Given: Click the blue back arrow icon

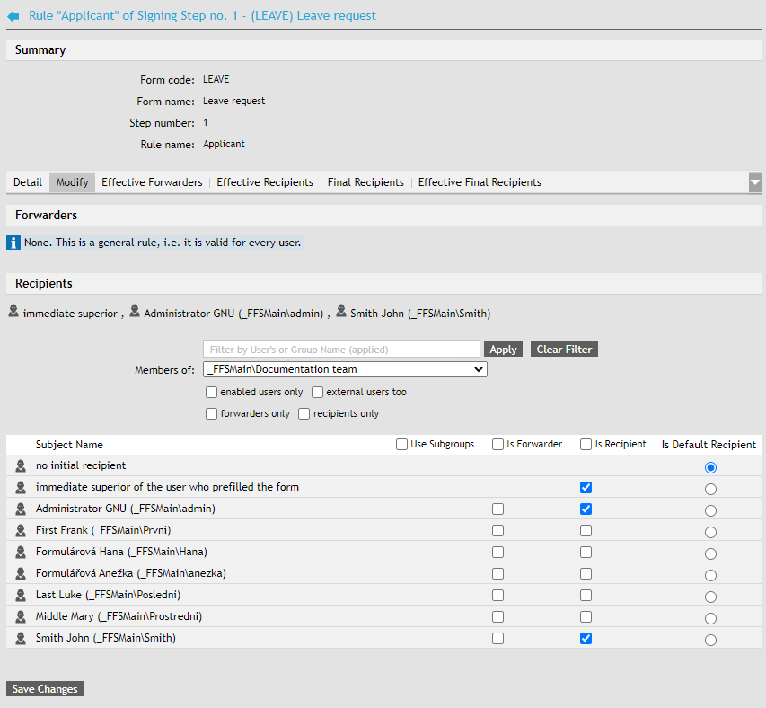Looking at the screenshot, I should 13,16.
